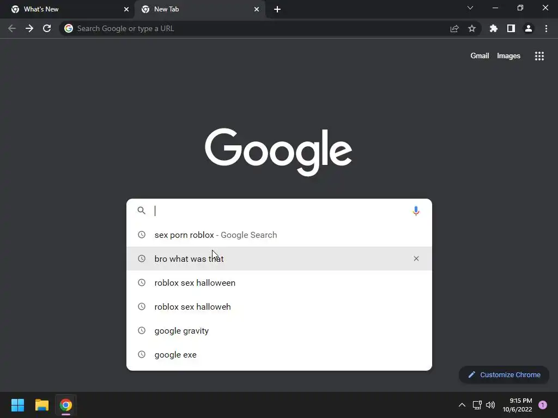Screen dimensions: 558x418
Task: Close the New Tab tab
Action: click(257, 9)
